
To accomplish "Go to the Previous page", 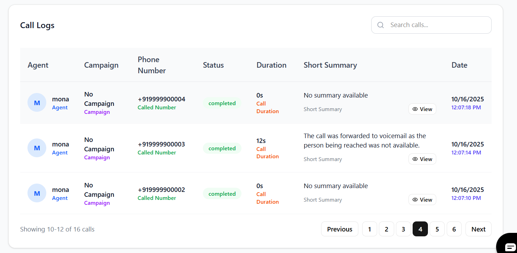I will click(340, 229).
